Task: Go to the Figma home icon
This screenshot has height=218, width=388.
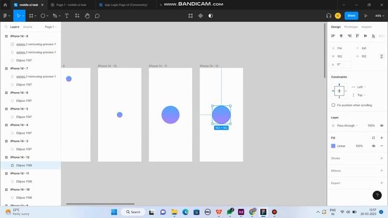Action: pyautogui.click(x=5, y=5)
